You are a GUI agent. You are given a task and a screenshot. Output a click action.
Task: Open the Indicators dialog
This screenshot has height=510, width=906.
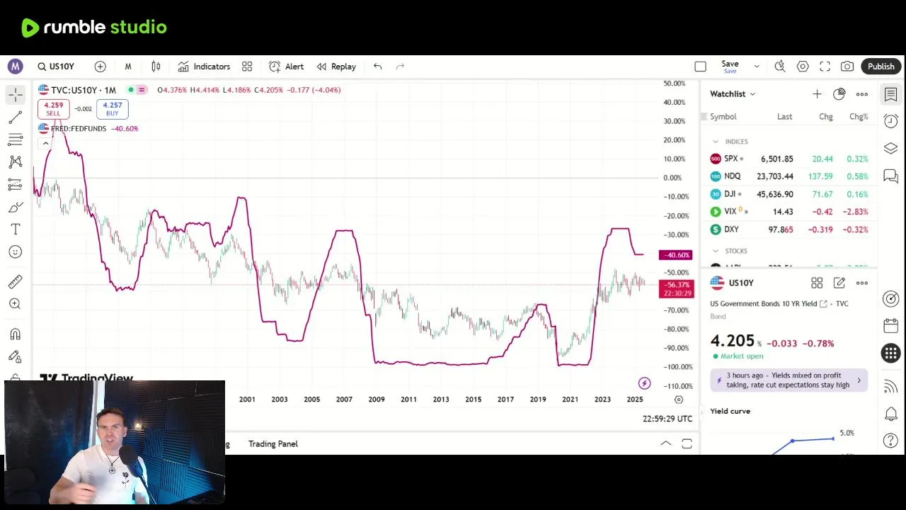(x=204, y=67)
